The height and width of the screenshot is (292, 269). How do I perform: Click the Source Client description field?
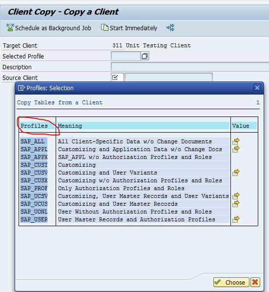[x=168, y=78]
